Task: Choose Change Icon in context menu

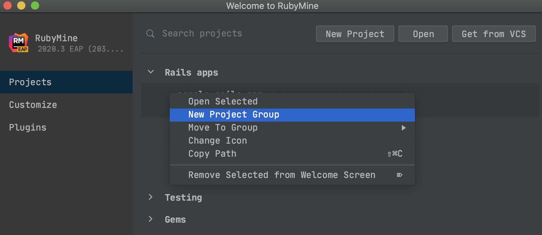Action: pyautogui.click(x=292, y=141)
